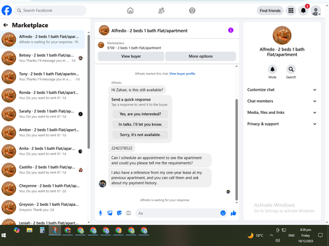Open the Home feed icon
329x246 pixels.
pyautogui.click(x=130, y=11)
